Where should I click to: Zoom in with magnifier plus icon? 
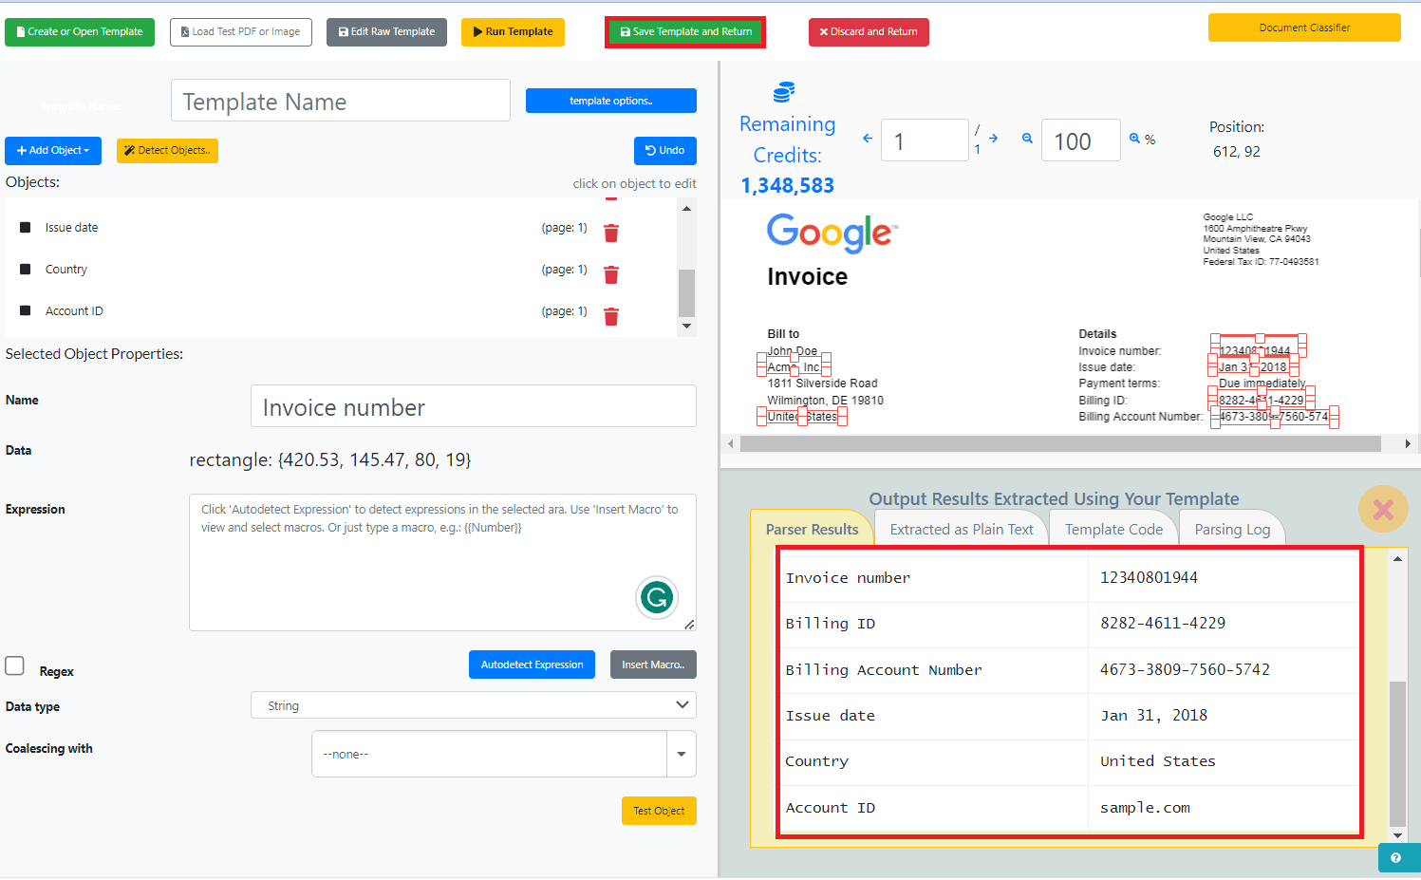click(1134, 139)
